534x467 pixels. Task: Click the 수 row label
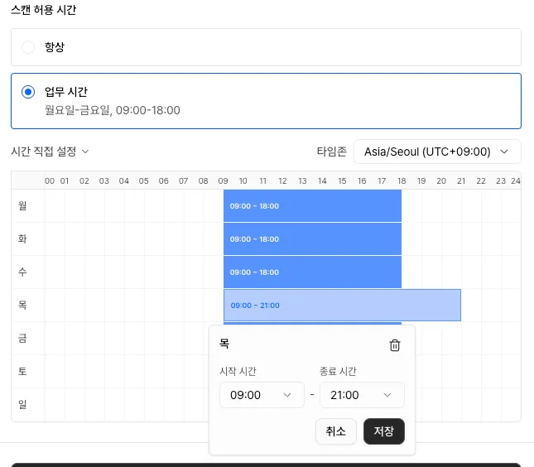coord(22,272)
